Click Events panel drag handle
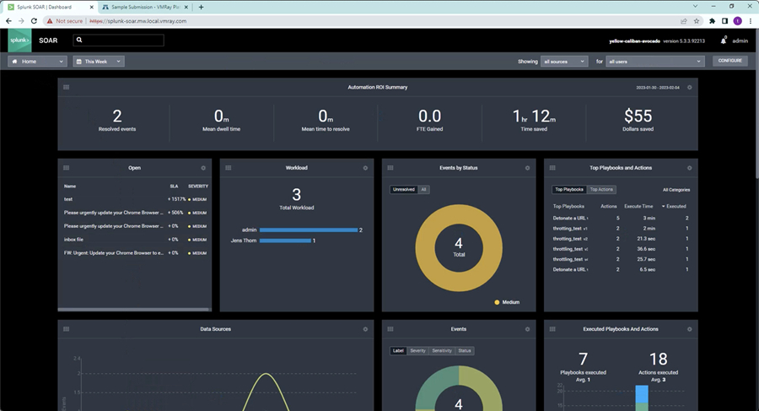 click(x=390, y=329)
